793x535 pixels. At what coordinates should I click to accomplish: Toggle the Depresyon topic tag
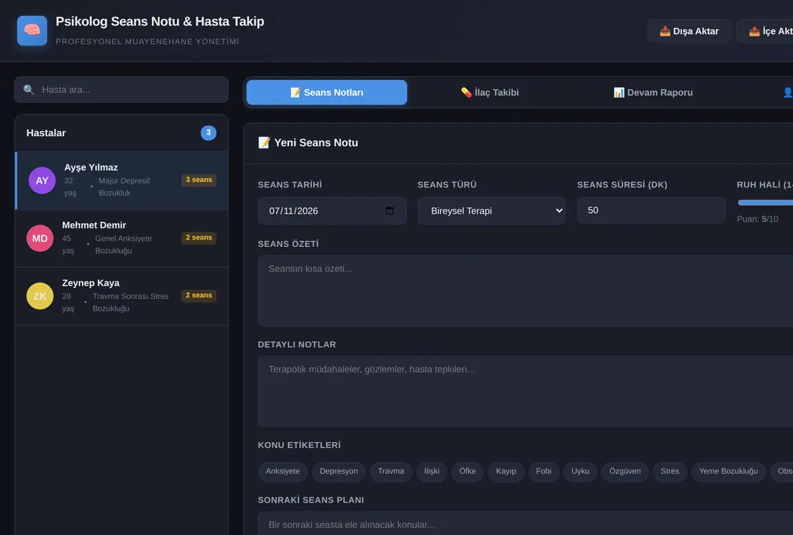coord(339,472)
